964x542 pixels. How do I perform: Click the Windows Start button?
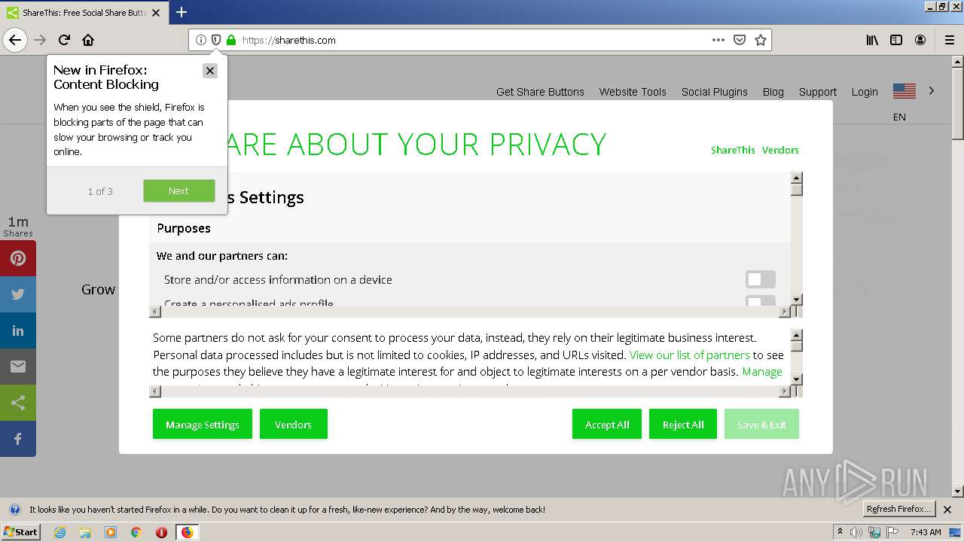pos(20,532)
